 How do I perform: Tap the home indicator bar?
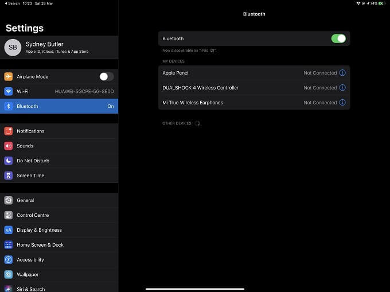pyautogui.click(x=195, y=289)
